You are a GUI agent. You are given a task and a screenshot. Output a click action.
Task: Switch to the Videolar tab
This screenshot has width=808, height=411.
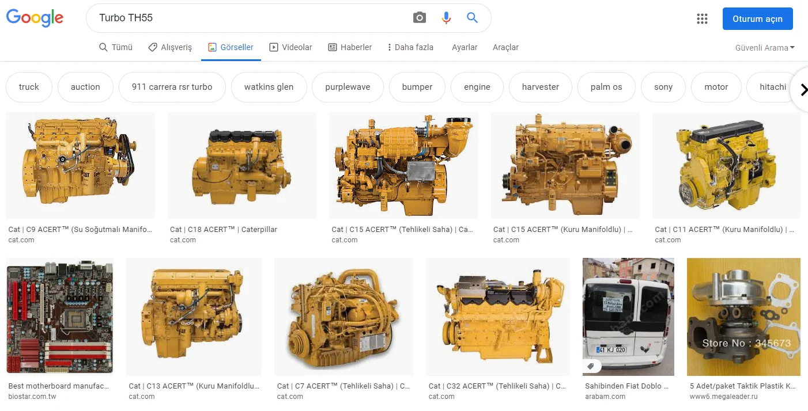click(291, 47)
